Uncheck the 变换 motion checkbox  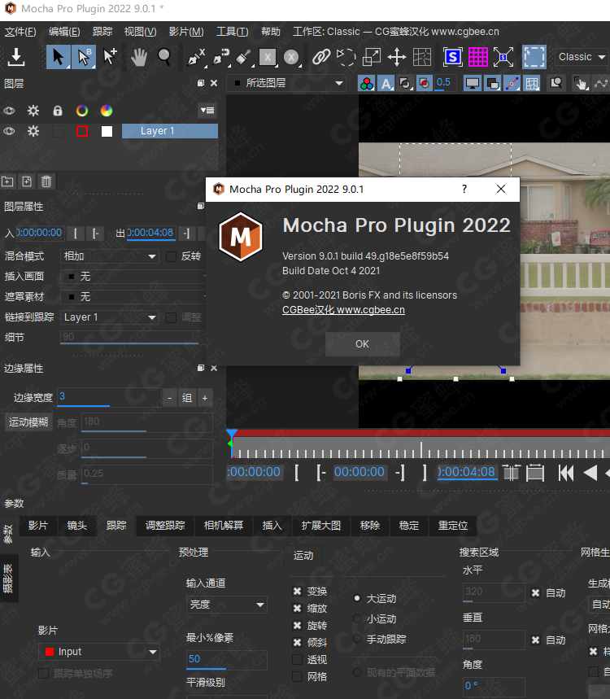297,591
